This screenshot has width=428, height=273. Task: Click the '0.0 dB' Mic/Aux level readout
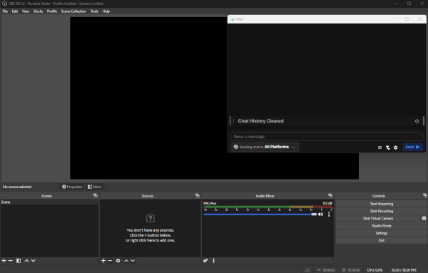point(327,203)
